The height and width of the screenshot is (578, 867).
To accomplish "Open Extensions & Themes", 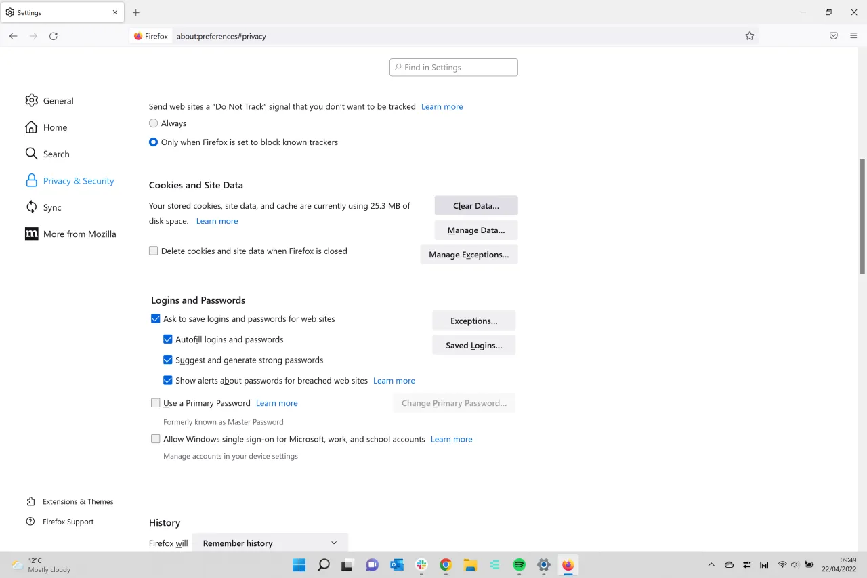I will tap(70, 501).
